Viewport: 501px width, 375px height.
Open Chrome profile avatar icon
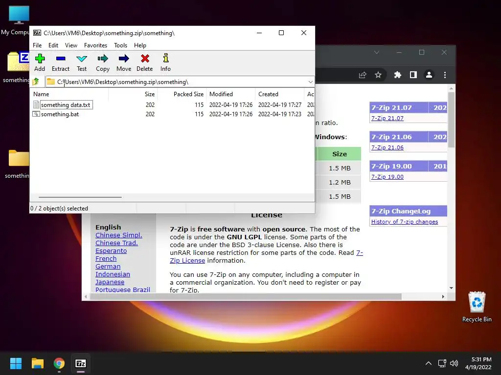(x=429, y=75)
